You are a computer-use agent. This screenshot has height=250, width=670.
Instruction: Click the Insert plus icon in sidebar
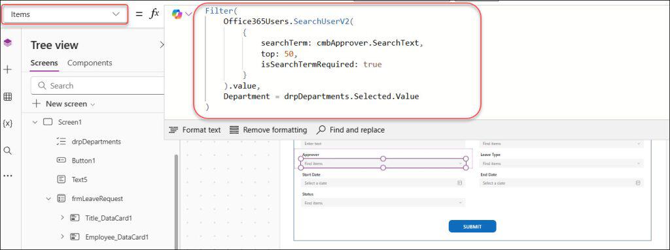click(x=8, y=70)
